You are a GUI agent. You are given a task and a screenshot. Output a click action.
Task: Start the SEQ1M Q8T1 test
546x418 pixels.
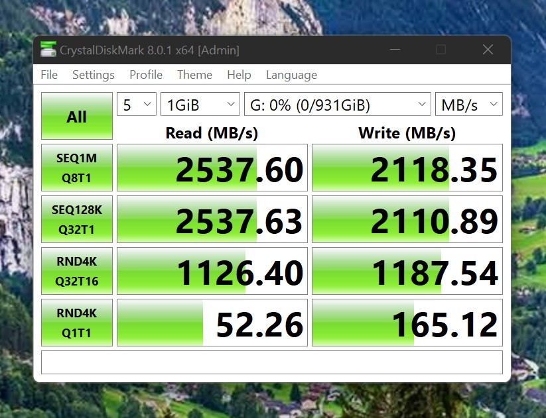[76, 168]
